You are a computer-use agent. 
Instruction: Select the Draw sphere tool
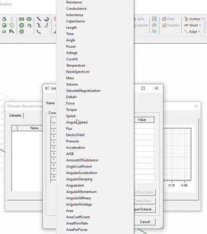[4, 25]
